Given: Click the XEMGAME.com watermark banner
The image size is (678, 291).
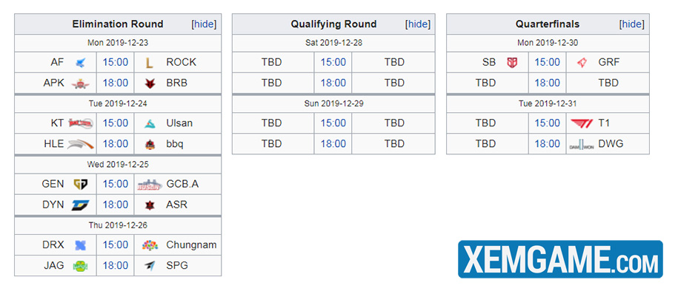Looking at the screenshot, I should point(560,259).
